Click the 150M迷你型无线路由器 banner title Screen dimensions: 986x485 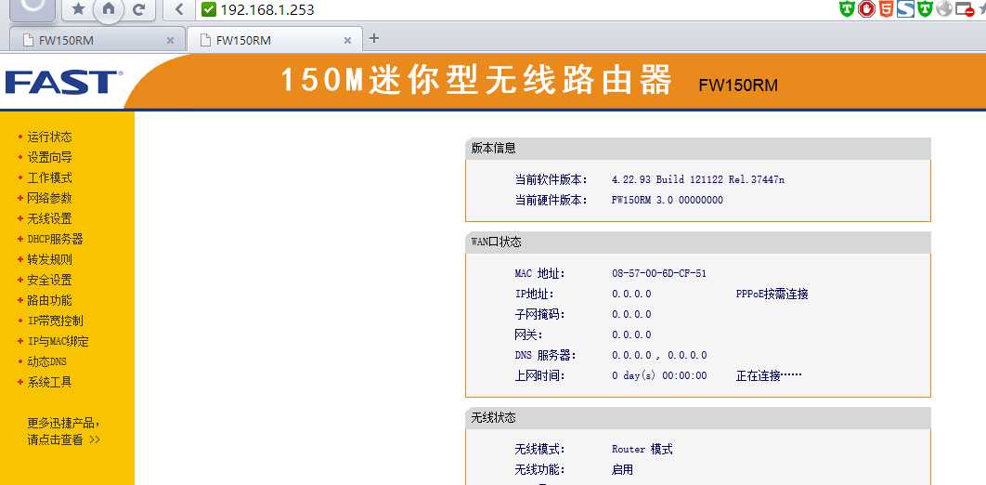[x=476, y=81]
